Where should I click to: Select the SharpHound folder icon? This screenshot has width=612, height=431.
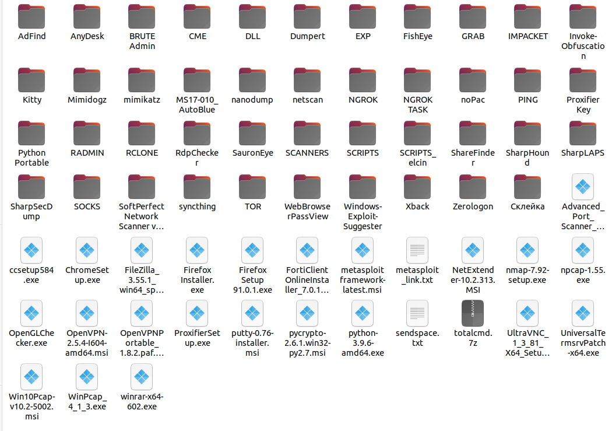click(x=527, y=134)
